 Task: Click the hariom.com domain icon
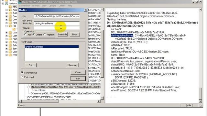coord(6,4)
